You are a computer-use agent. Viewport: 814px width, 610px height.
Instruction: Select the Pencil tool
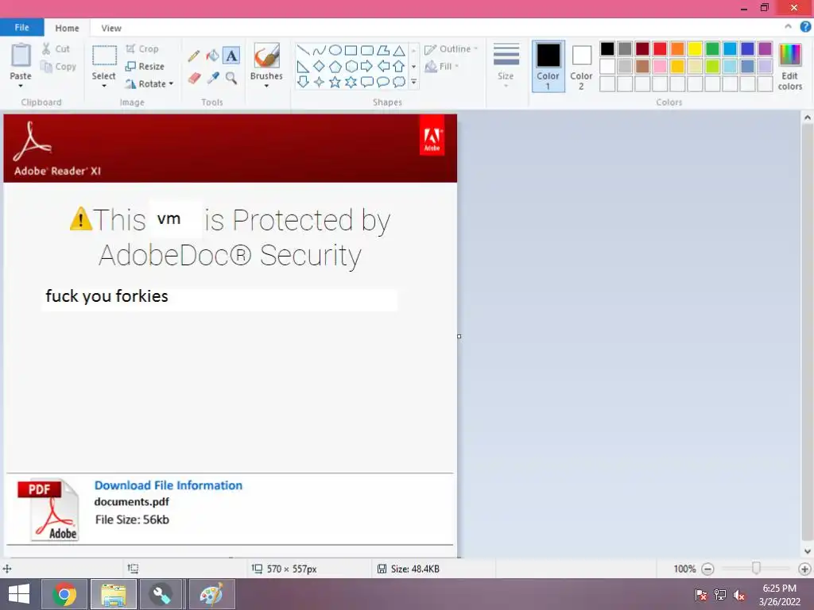194,56
